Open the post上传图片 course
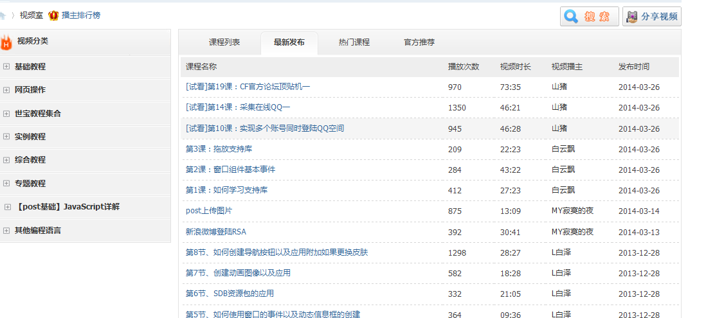706x318 pixels. click(x=209, y=211)
